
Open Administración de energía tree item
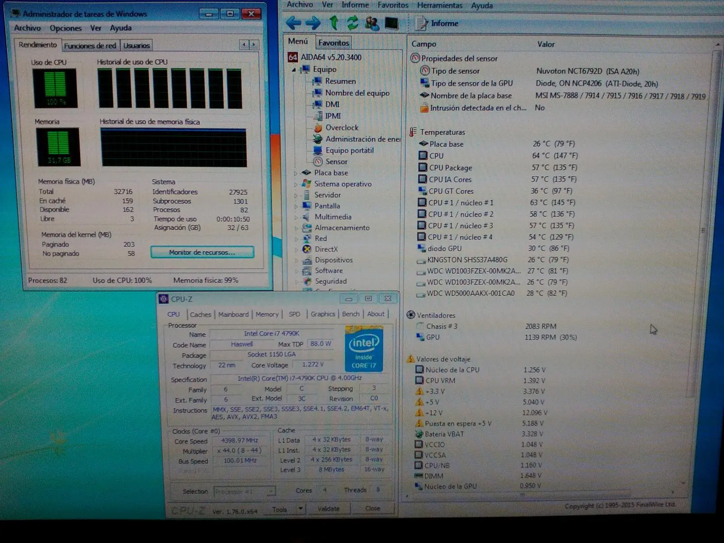(x=362, y=139)
